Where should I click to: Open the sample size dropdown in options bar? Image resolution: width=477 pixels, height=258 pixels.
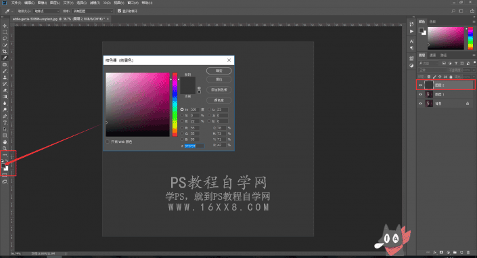tap(47, 11)
